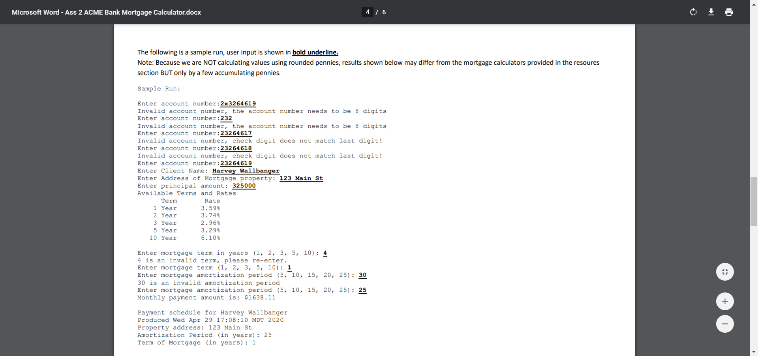Click the 6.10% rate value

210,238
